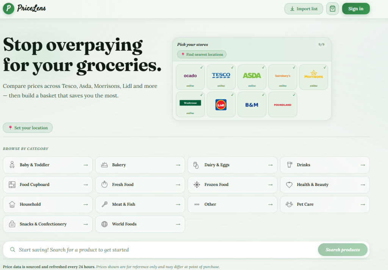The image size is (388, 270).
Task: Click the Drinks cup icon
Action: (x=289, y=165)
